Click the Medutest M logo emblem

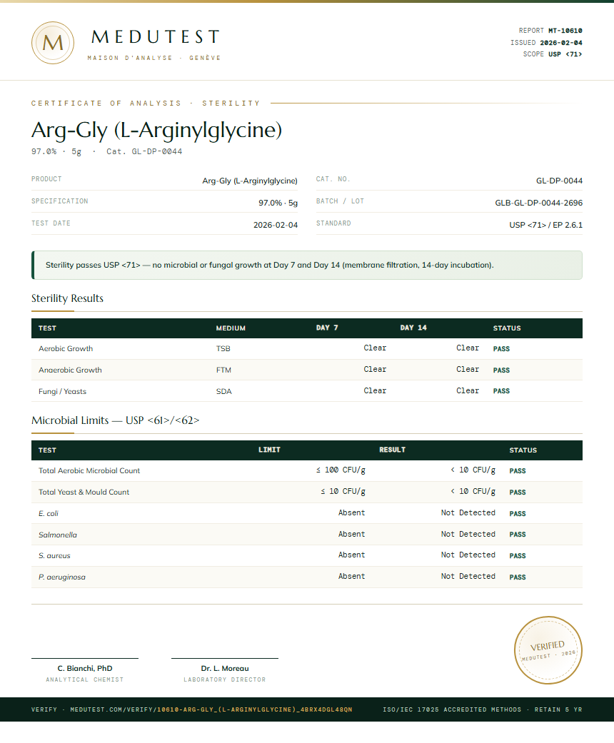point(53,43)
